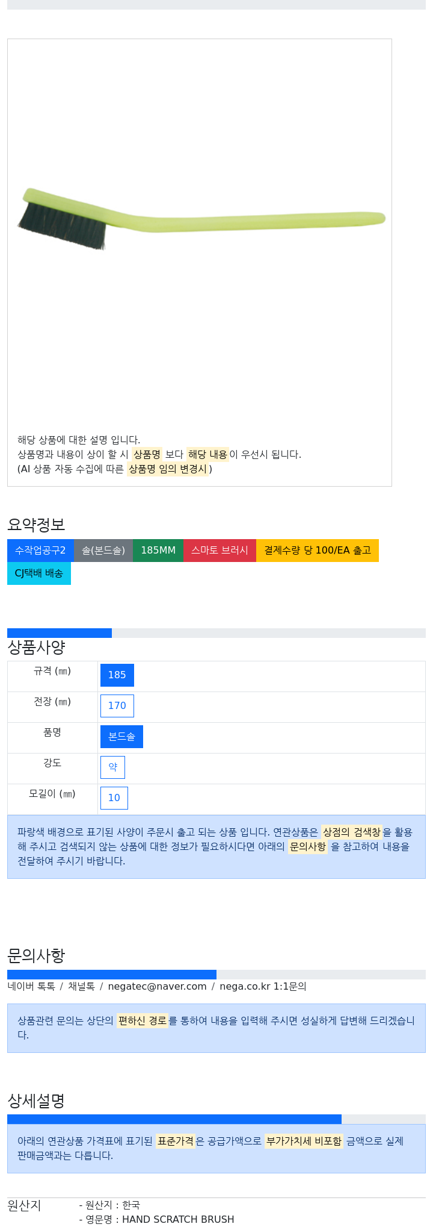Select the 약 hardness option
This screenshot has height=1227, width=433.
[112, 767]
